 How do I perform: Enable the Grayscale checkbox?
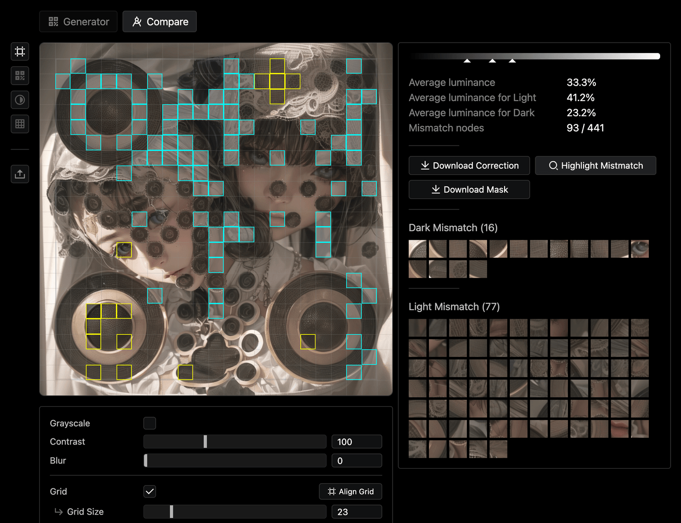149,423
